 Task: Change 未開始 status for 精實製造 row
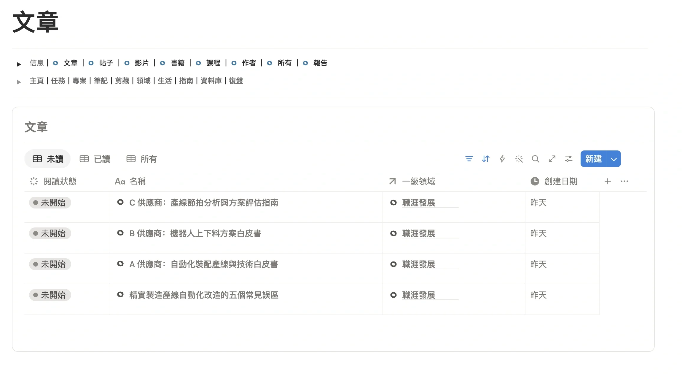coord(50,295)
